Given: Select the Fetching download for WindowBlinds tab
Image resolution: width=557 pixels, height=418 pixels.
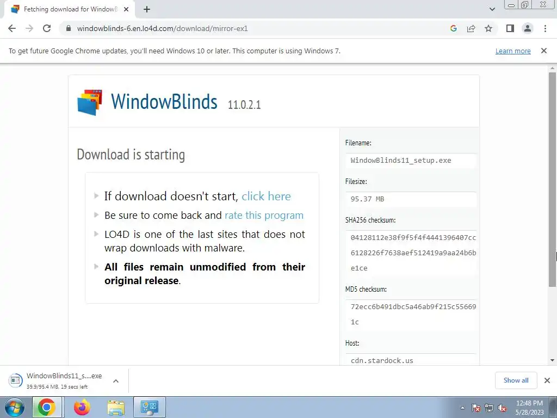Looking at the screenshot, I should tap(69, 9).
